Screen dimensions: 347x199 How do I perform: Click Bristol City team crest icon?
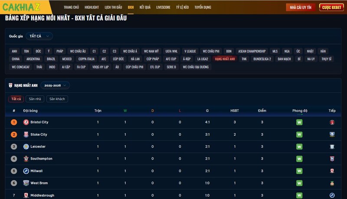[x=26, y=122]
